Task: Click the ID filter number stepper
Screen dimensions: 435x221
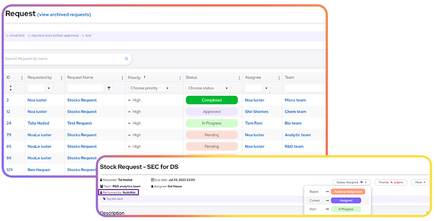Action: (11, 88)
